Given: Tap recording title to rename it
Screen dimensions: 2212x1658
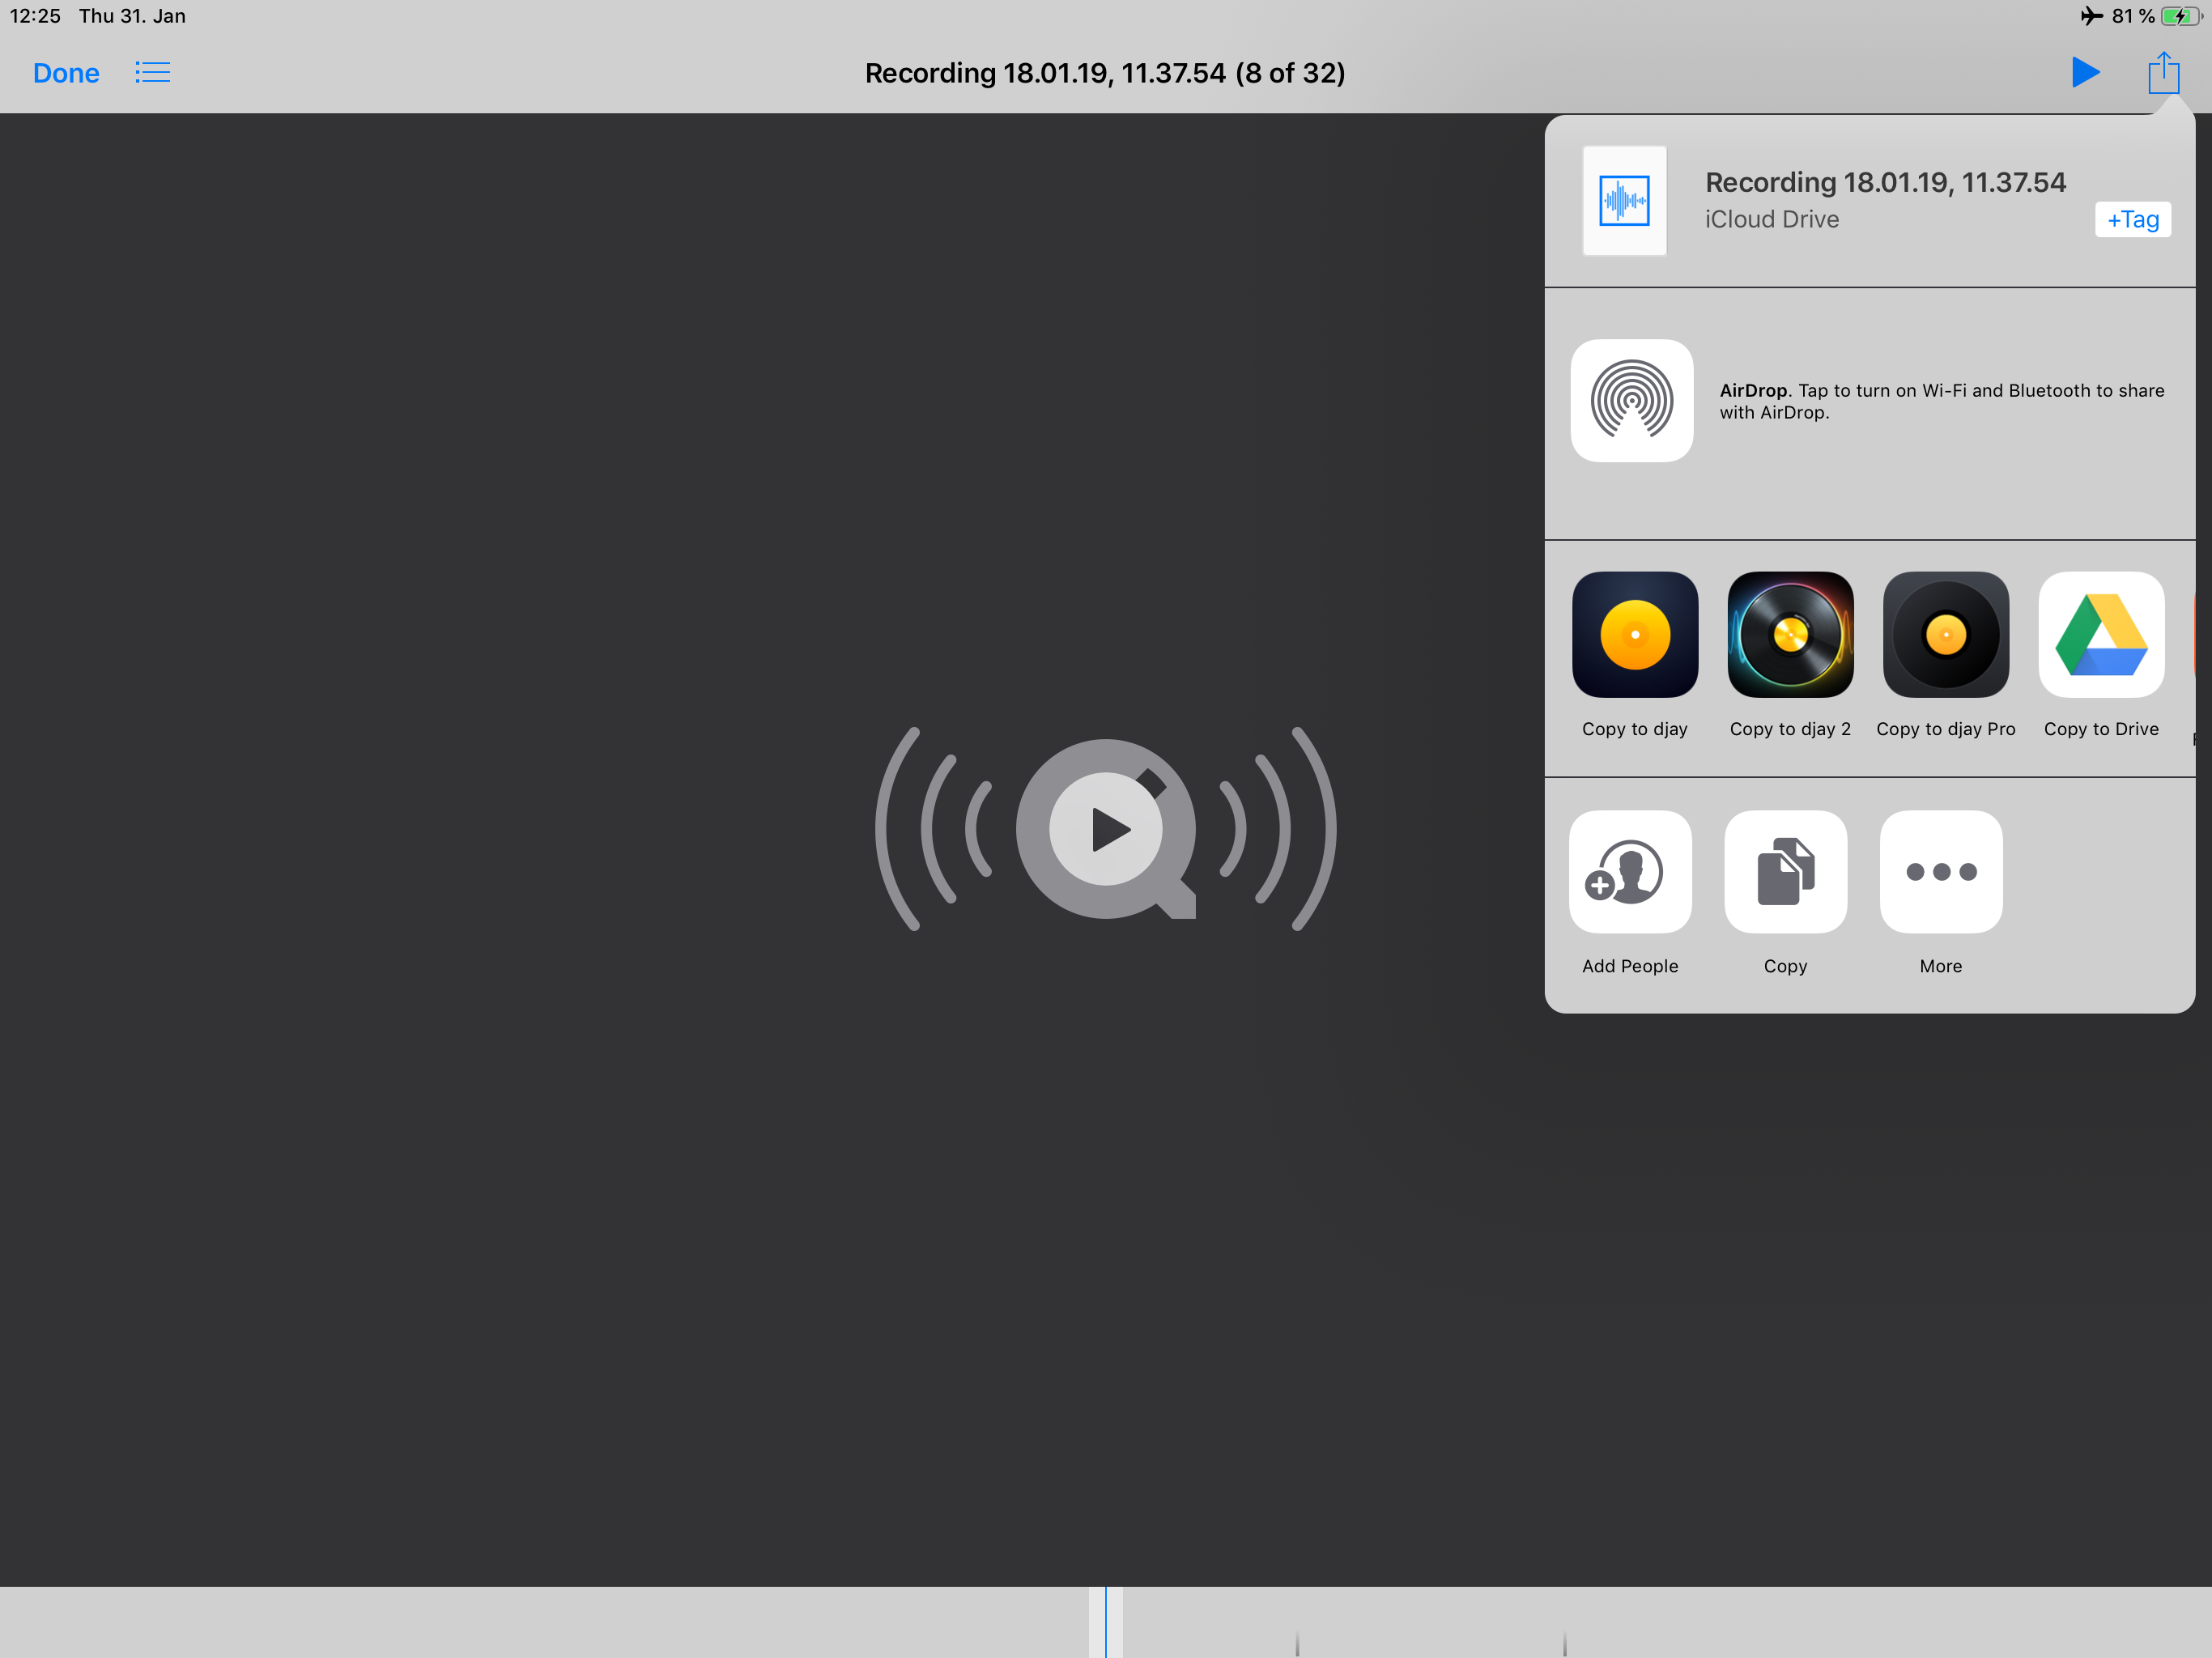Looking at the screenshot, I should (x=1108, y=73).
